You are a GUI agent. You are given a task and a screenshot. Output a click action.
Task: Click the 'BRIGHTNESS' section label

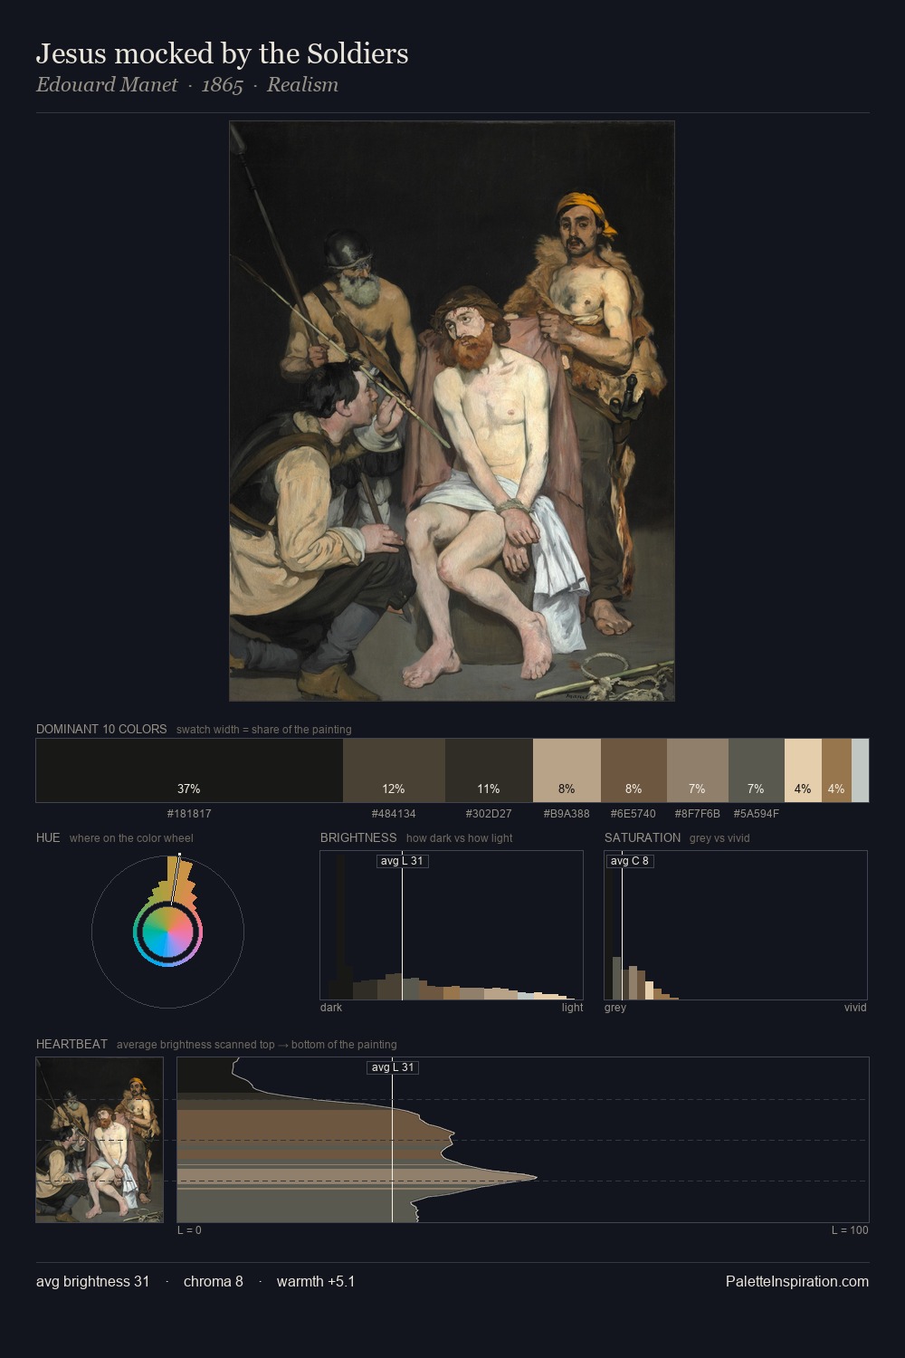pyautogui.click(x=358, y=837)
